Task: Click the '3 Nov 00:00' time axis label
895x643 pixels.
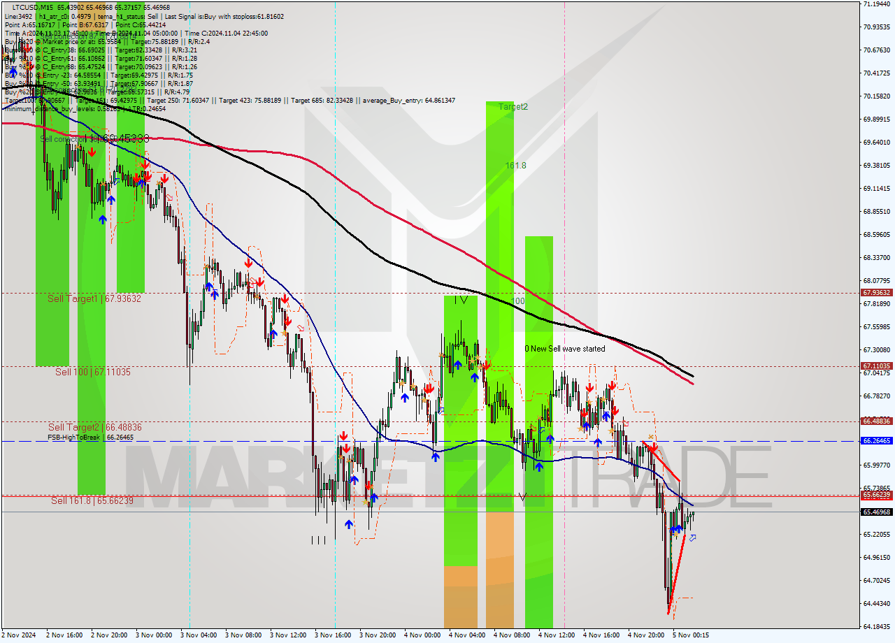Action: point(154,635)
